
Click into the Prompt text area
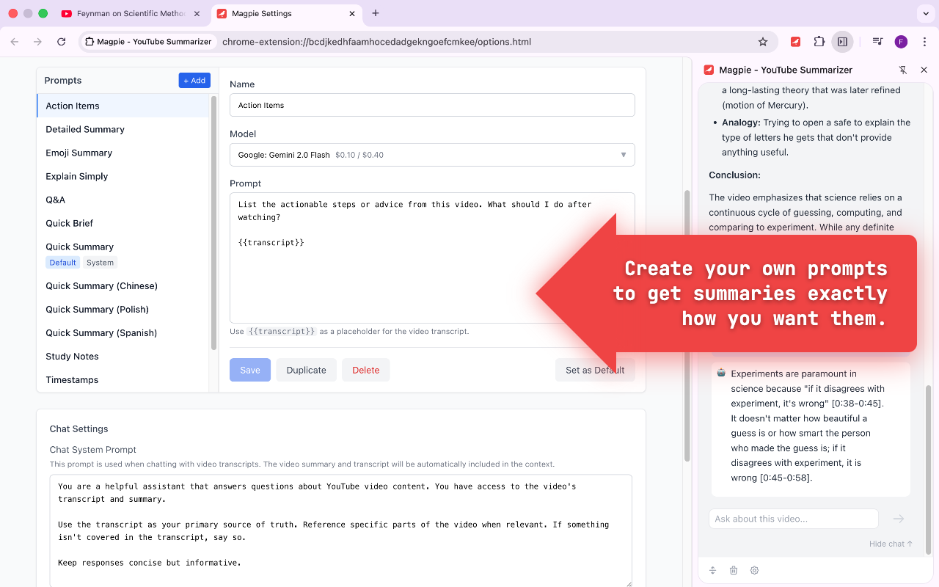[x=432, y=258]
